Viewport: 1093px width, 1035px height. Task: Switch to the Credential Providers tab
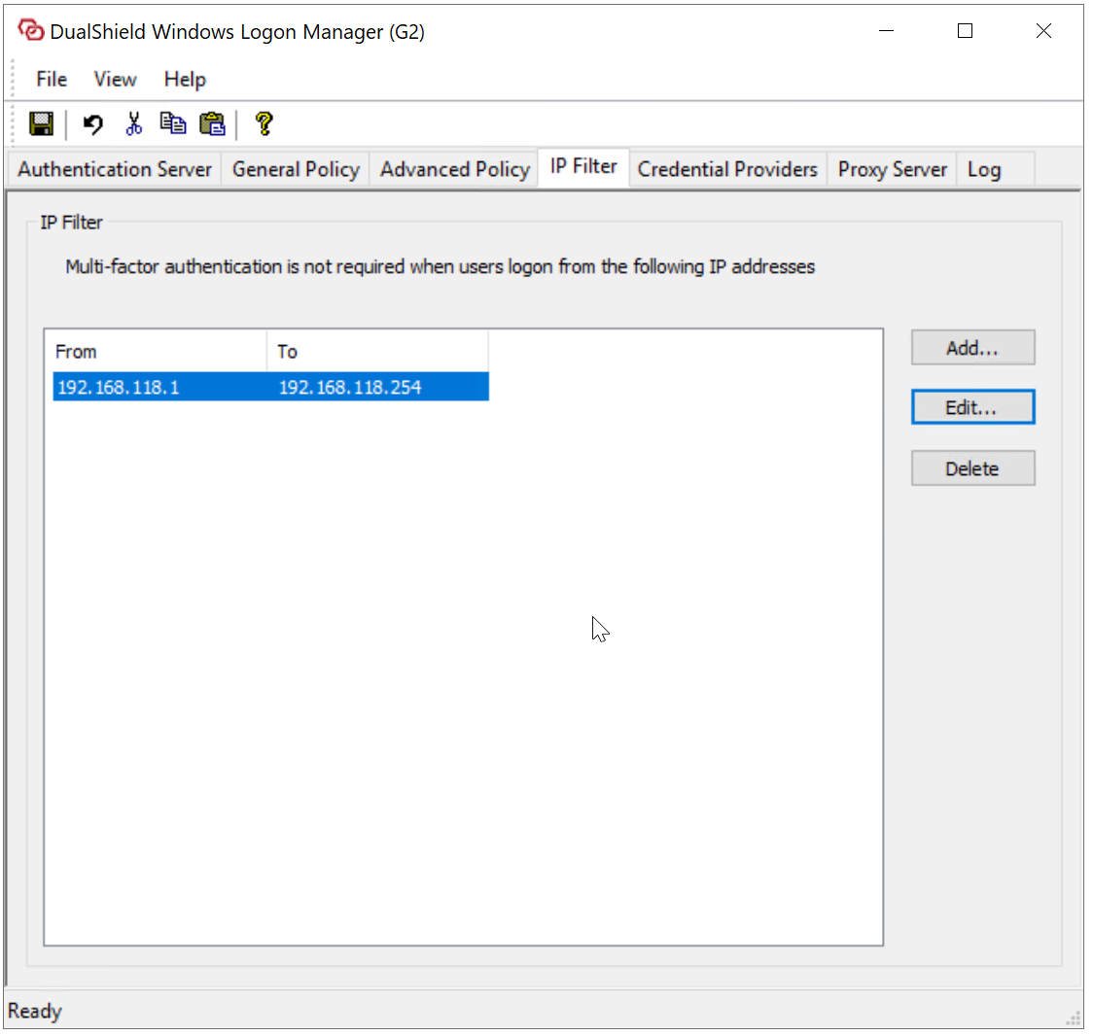(x=727, y=169)
